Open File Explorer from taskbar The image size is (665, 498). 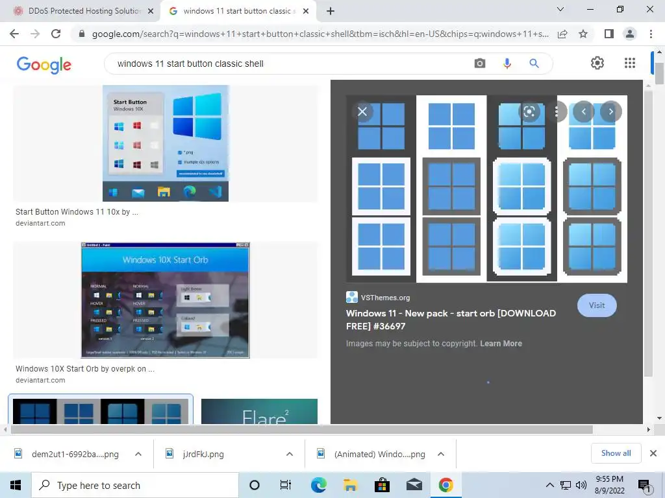point(350,485)
